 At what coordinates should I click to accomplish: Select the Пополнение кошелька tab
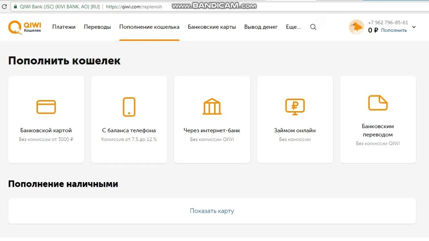tap(149, 27)
